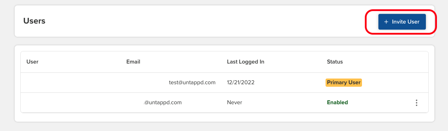Select the blank user name cell of the Enabled row
The image size is (448, 131).
[71, 102]
